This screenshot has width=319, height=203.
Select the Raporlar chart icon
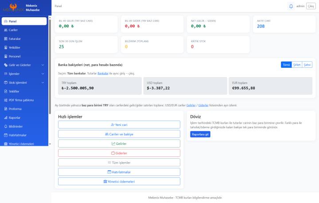pos(6,118)
